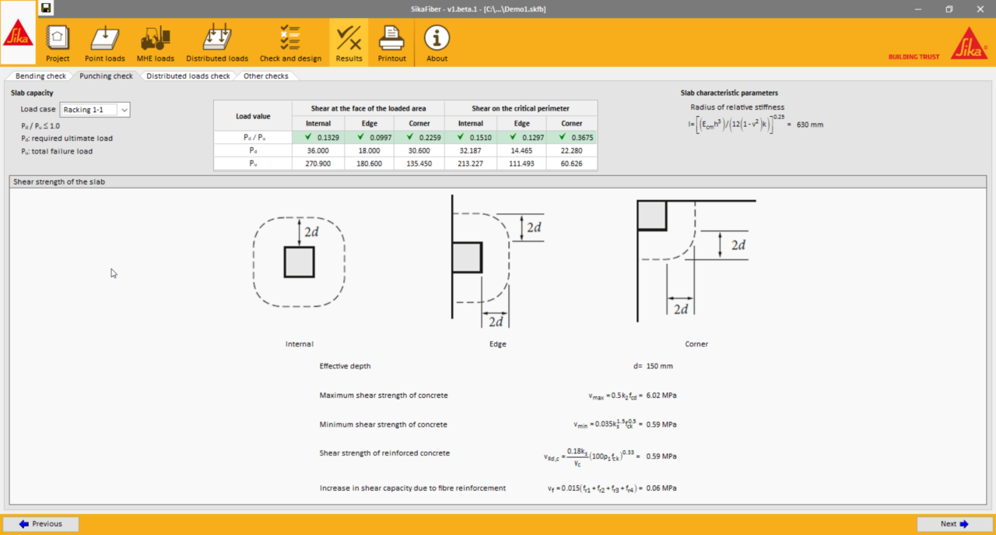Screen dimensions: 996x535
Task: Select the Internal face shear ratio cell 0.1329
Action: tap(318, 137)
